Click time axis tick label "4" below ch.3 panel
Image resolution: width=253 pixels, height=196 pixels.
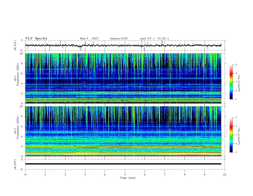click(x=105, y=175)
